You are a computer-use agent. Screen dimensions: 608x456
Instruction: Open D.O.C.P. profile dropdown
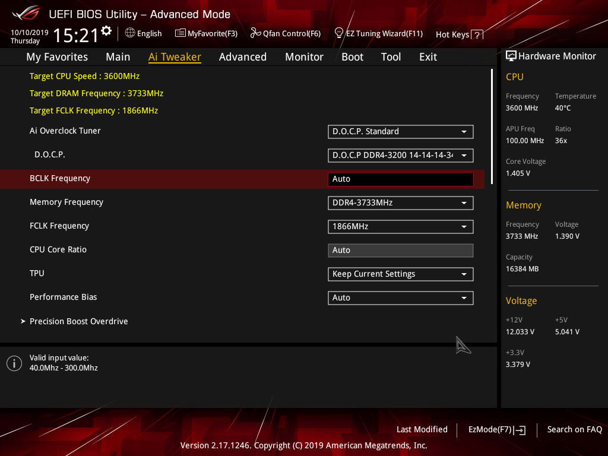[x=401, y=155]
